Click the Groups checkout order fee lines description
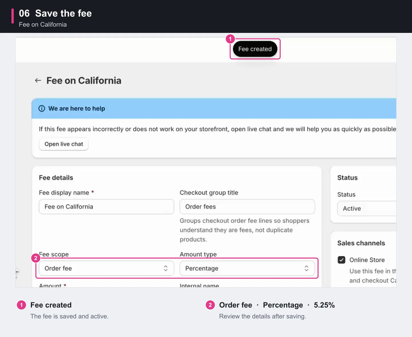 coord(245,230)
